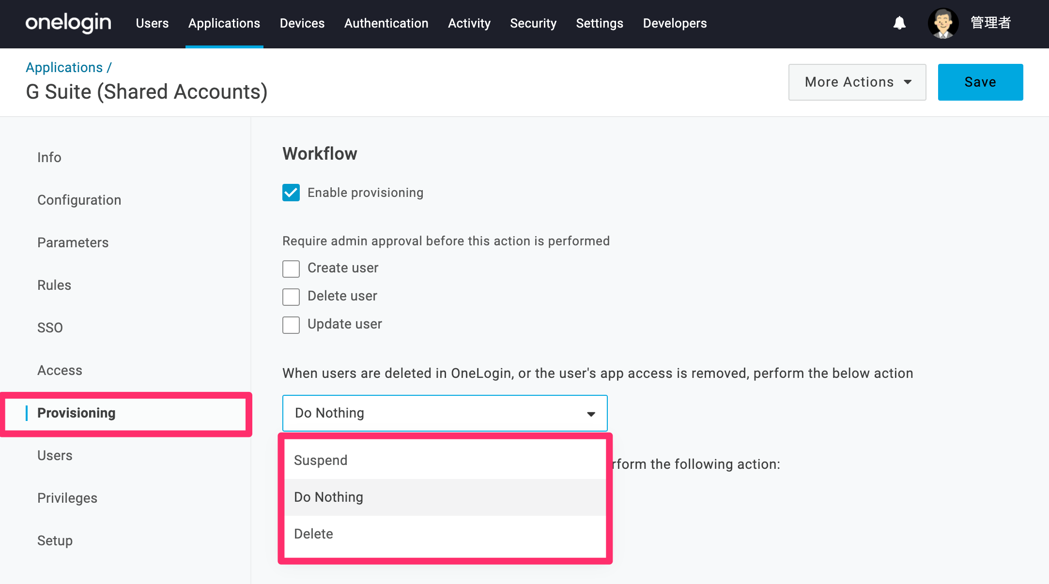Switch to the Configuration tab

tap(79, 200)
